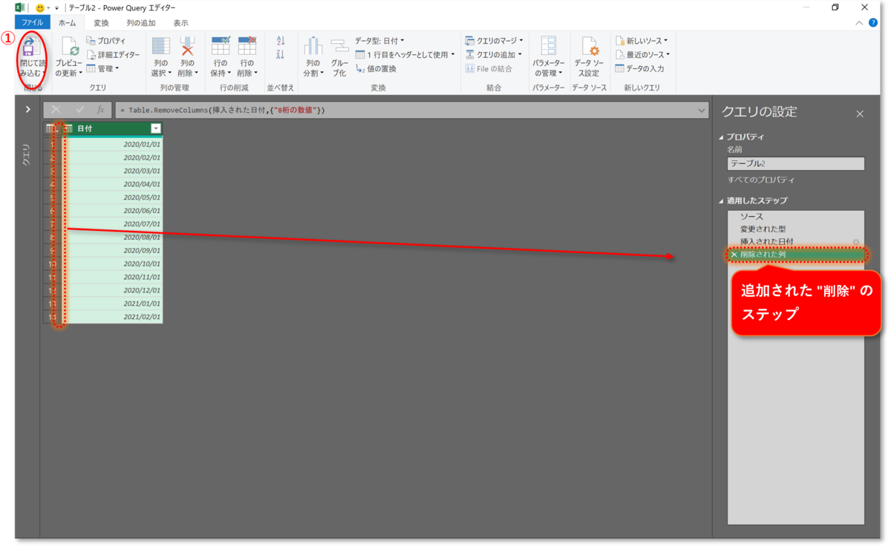Sort ascending with the A-Z icon
This screenshot has height=547, width=891.
(281, 41)
